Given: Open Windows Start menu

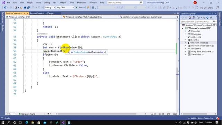Looking at the screenshot, I should (3, 123).
